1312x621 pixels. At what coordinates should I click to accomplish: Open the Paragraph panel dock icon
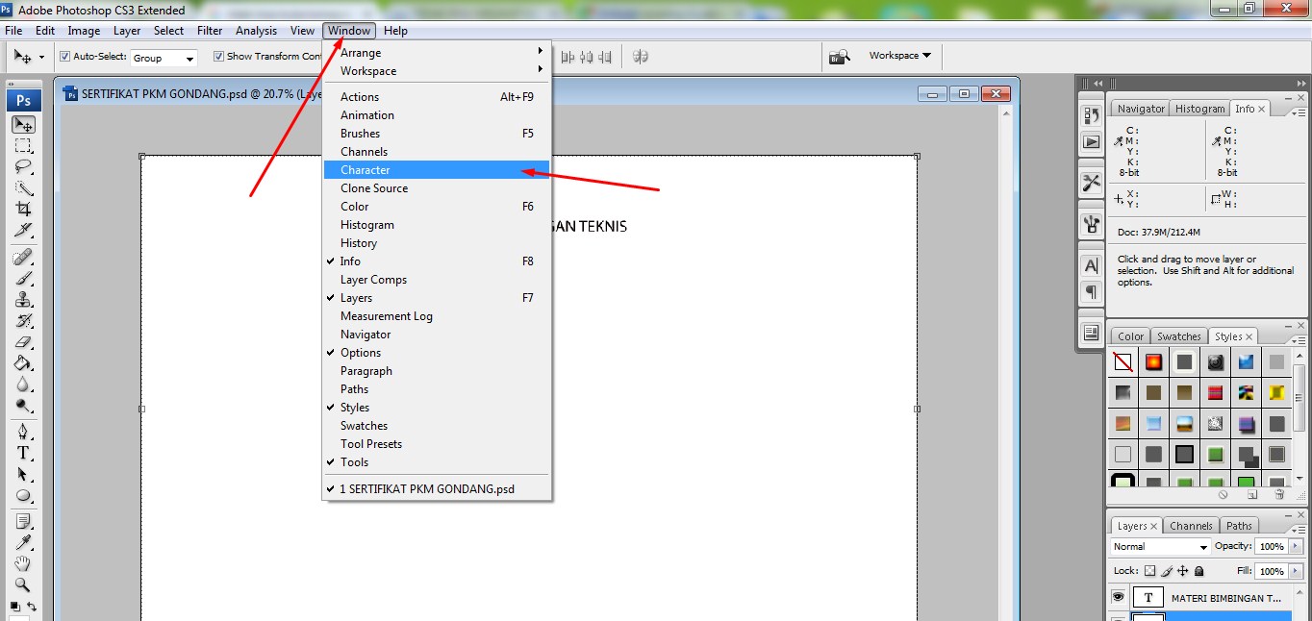(1091, 291)
